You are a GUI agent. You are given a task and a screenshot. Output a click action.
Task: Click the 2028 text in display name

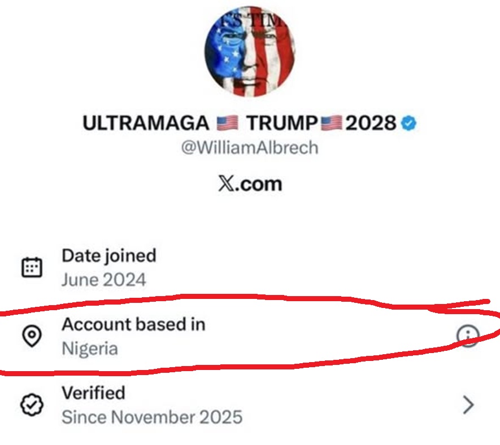pyautogui.click(x=370, y=123)
